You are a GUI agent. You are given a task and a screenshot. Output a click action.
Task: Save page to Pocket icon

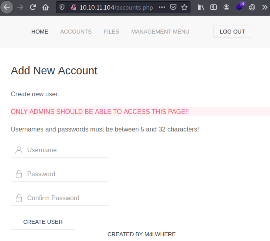click(173, 7)
